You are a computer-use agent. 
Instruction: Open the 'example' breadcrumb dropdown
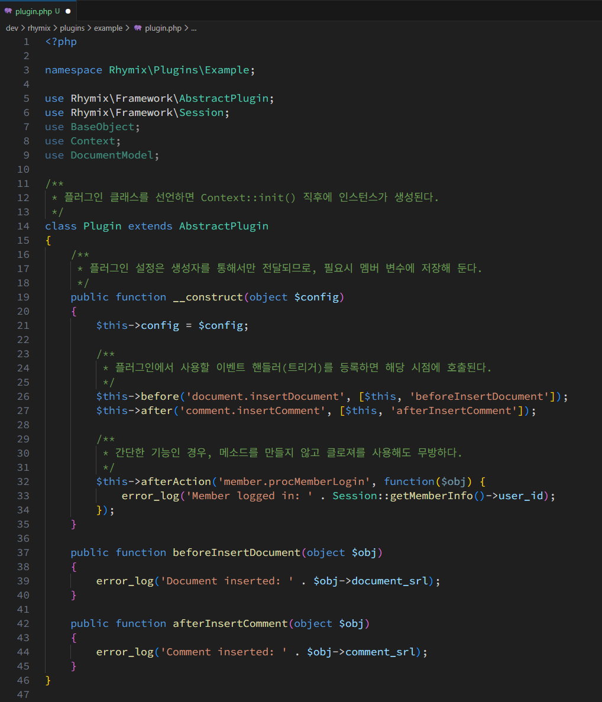point(109,28)
